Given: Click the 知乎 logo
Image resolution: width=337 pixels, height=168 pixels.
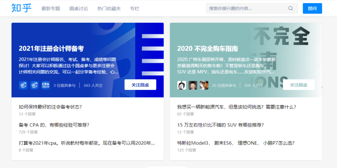Looking at the screenshot, I should [22, 8].
